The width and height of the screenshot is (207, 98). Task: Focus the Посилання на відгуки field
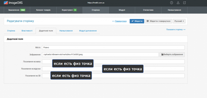[113, 69]
